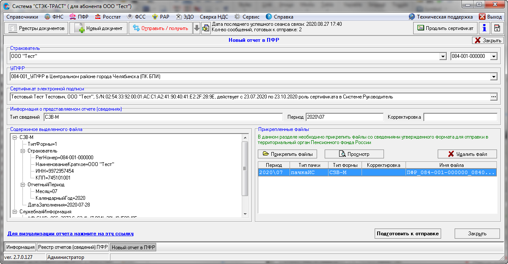Collapse the ОтчетныйПериод tree node

point(23,185)
